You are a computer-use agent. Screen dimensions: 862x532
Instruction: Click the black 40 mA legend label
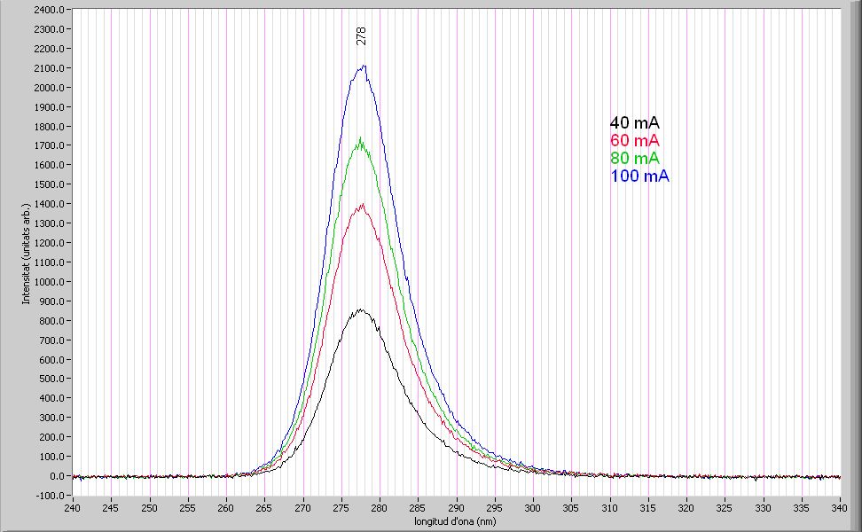(x=634, y=123)
